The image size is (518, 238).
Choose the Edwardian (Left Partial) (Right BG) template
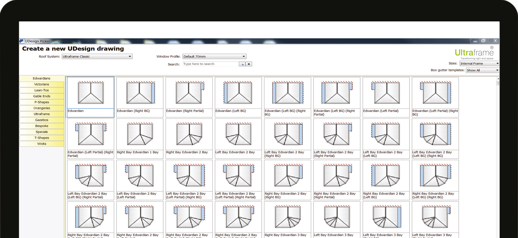(435, 97)
